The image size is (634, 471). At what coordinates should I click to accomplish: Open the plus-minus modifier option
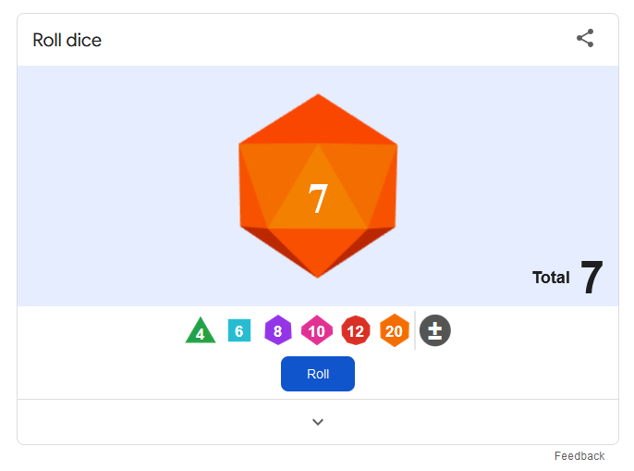pyautogui.click(x=435, y=330)
